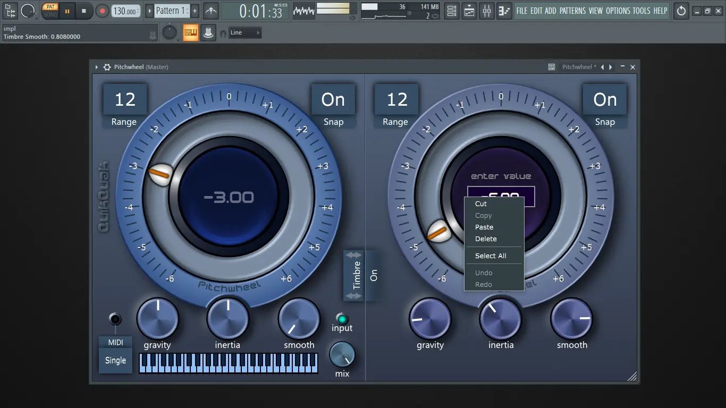Pause playback with the pause button
Screen dimensions: 726x408
pyautogui.click(x=67, y=11)
